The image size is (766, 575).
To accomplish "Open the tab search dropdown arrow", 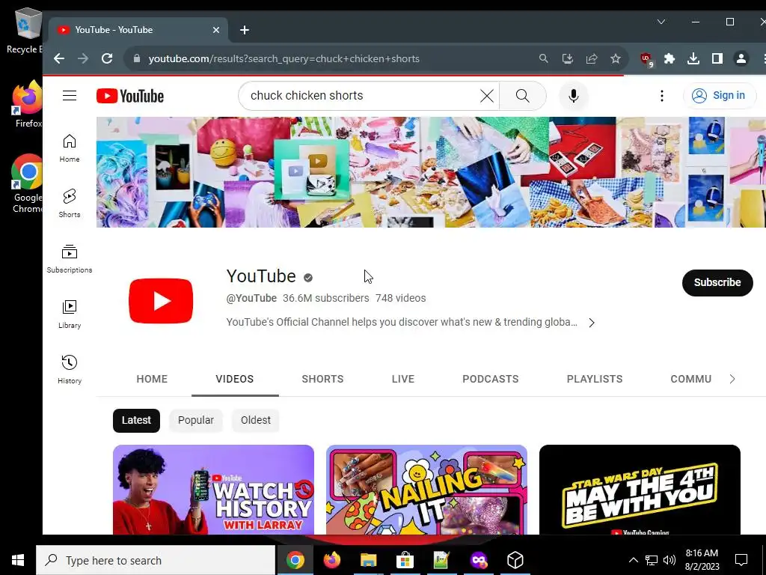I will click(661, 22).
